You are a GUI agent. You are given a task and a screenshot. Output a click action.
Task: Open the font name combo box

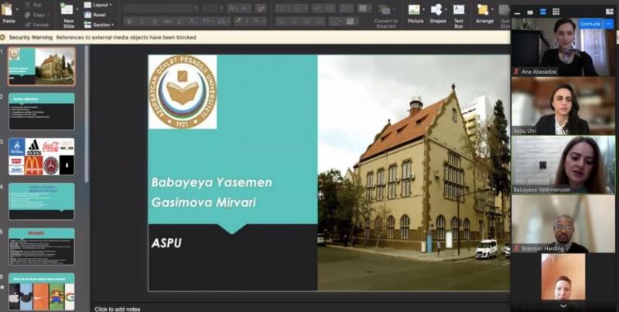pyautogui.click(x=162, y=8)
